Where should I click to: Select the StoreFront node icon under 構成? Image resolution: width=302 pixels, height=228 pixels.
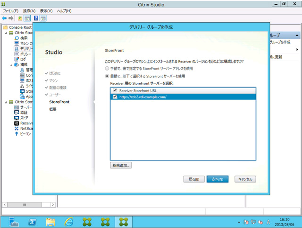point(22,91)
